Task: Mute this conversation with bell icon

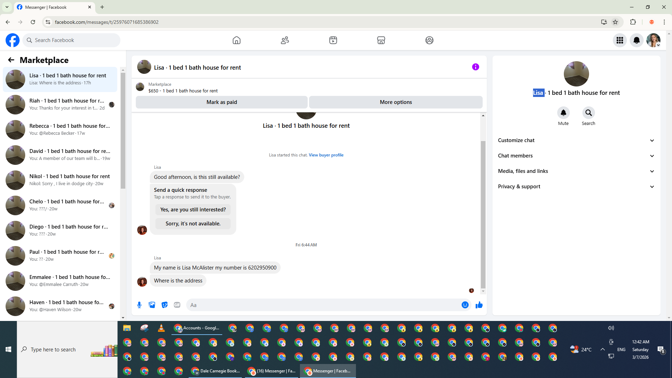Action: (563, 113)
